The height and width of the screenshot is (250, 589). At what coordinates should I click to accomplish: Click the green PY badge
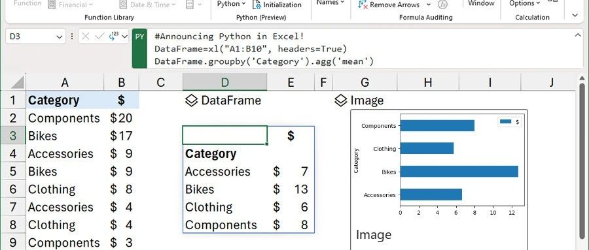(139, 49)
